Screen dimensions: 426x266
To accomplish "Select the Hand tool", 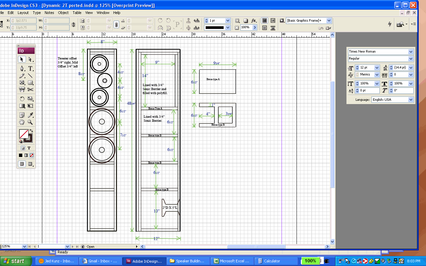I will (x=22, y=122).
